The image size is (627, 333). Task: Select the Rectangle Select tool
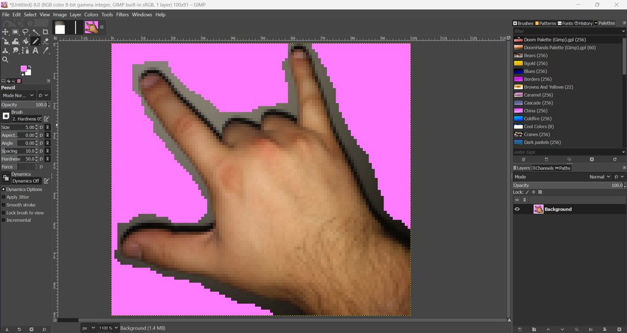pyautogui.click(x=15, y=32)
